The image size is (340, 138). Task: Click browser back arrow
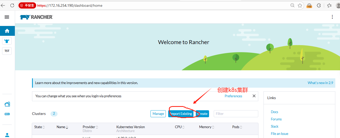(3, 5)
